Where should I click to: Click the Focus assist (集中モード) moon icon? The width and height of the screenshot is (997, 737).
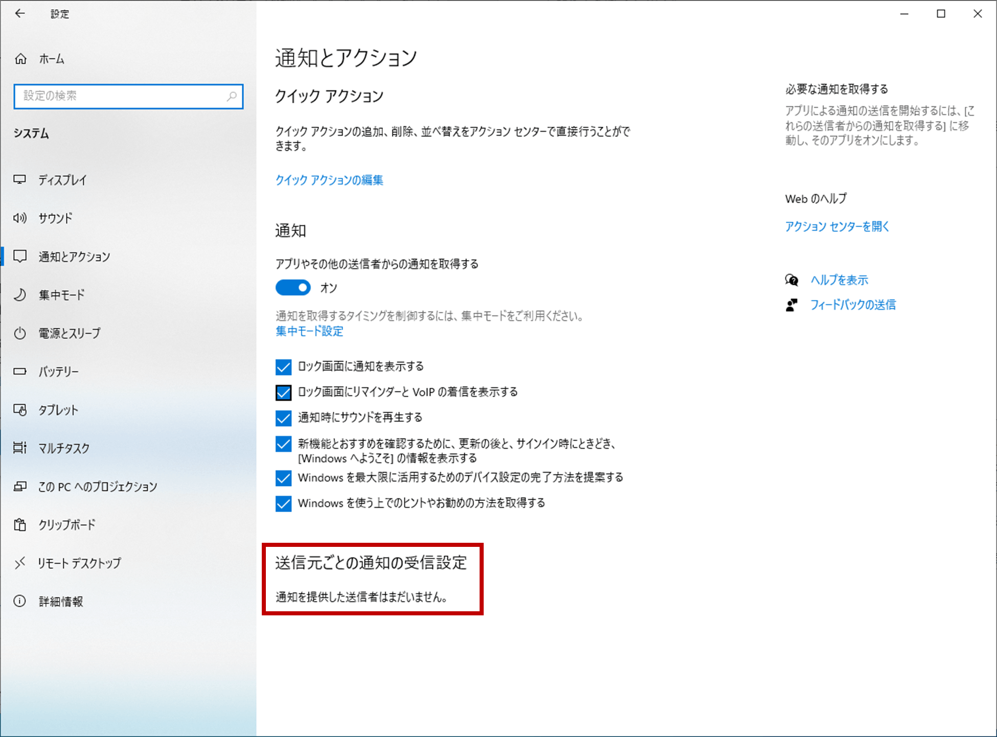[20, 295]
